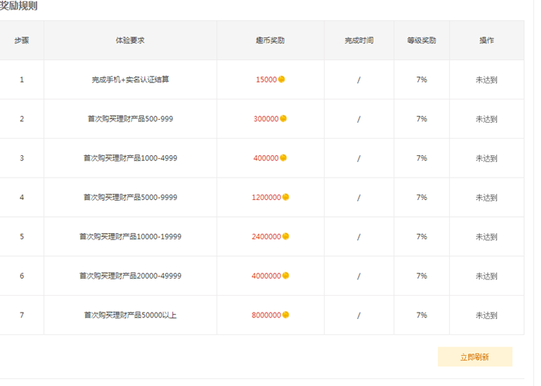Click 未达到 status in step 1 row

pyautogui.click(x=486, y=80)
